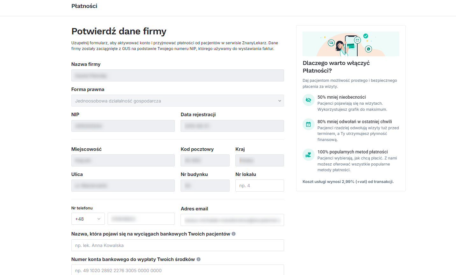Click the info icon next to bank statement name label

point(233,234)
